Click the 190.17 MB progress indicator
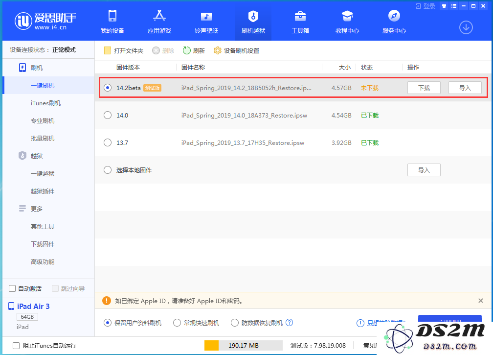This screenshot has height=355, width=493. pyautogui.click(x=244, y=346)
